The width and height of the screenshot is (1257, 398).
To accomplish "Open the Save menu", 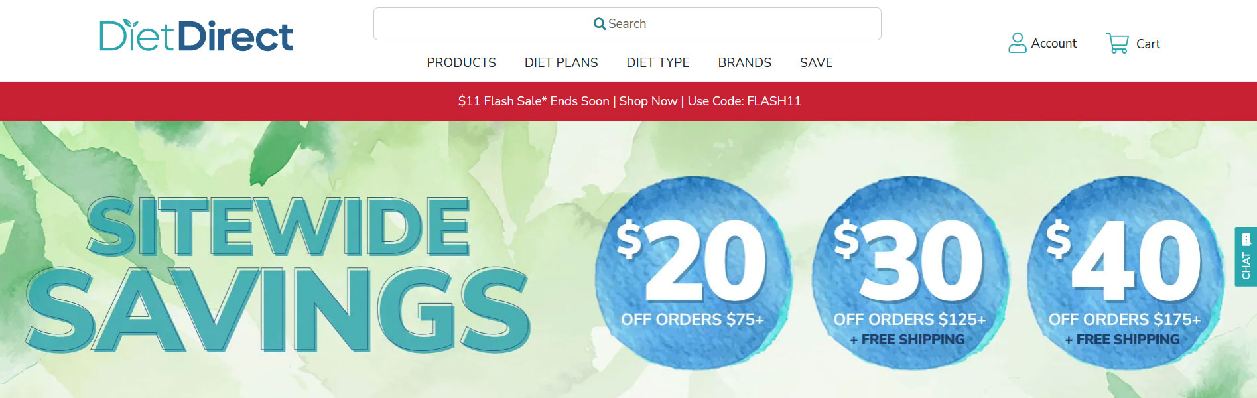I will tap(816, 62).
